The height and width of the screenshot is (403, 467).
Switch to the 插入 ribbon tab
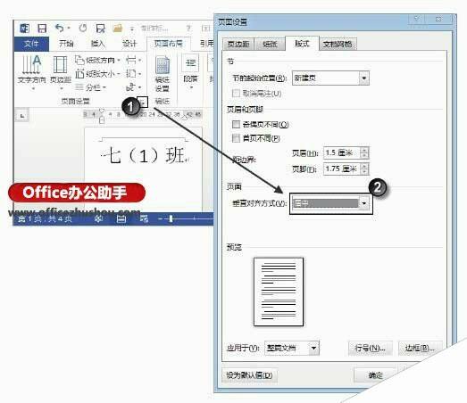98,44
